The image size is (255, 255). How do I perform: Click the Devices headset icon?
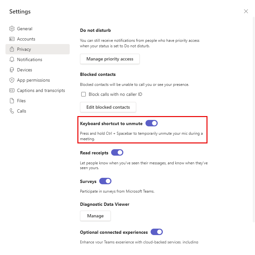click(12, 70)
